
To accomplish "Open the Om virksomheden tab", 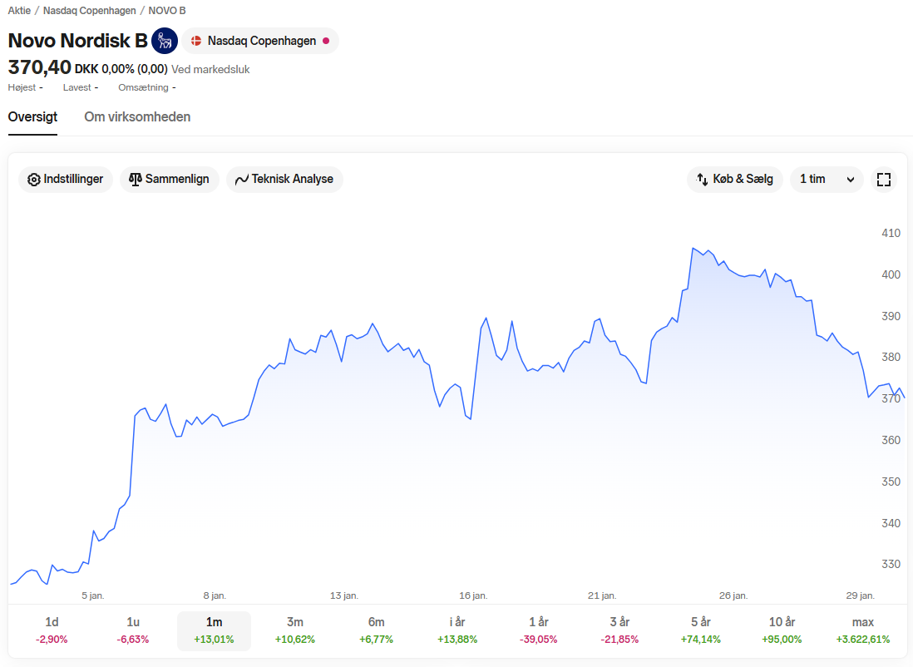I will pos(137,117).
